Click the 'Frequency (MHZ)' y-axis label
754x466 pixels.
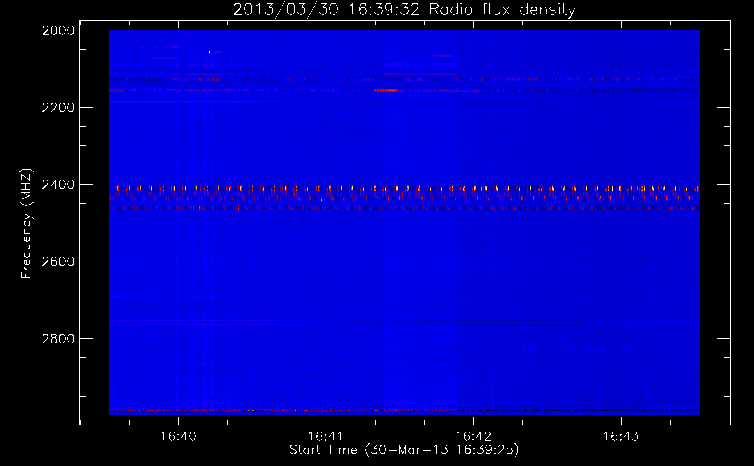[x=27, y=224]
